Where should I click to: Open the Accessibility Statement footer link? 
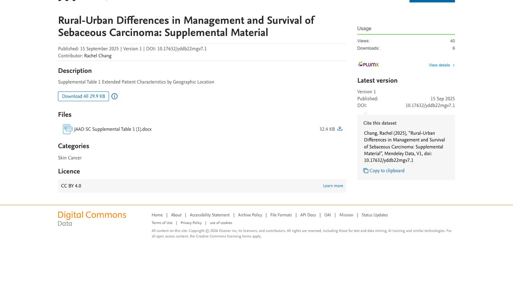click(x=210, y=215)
